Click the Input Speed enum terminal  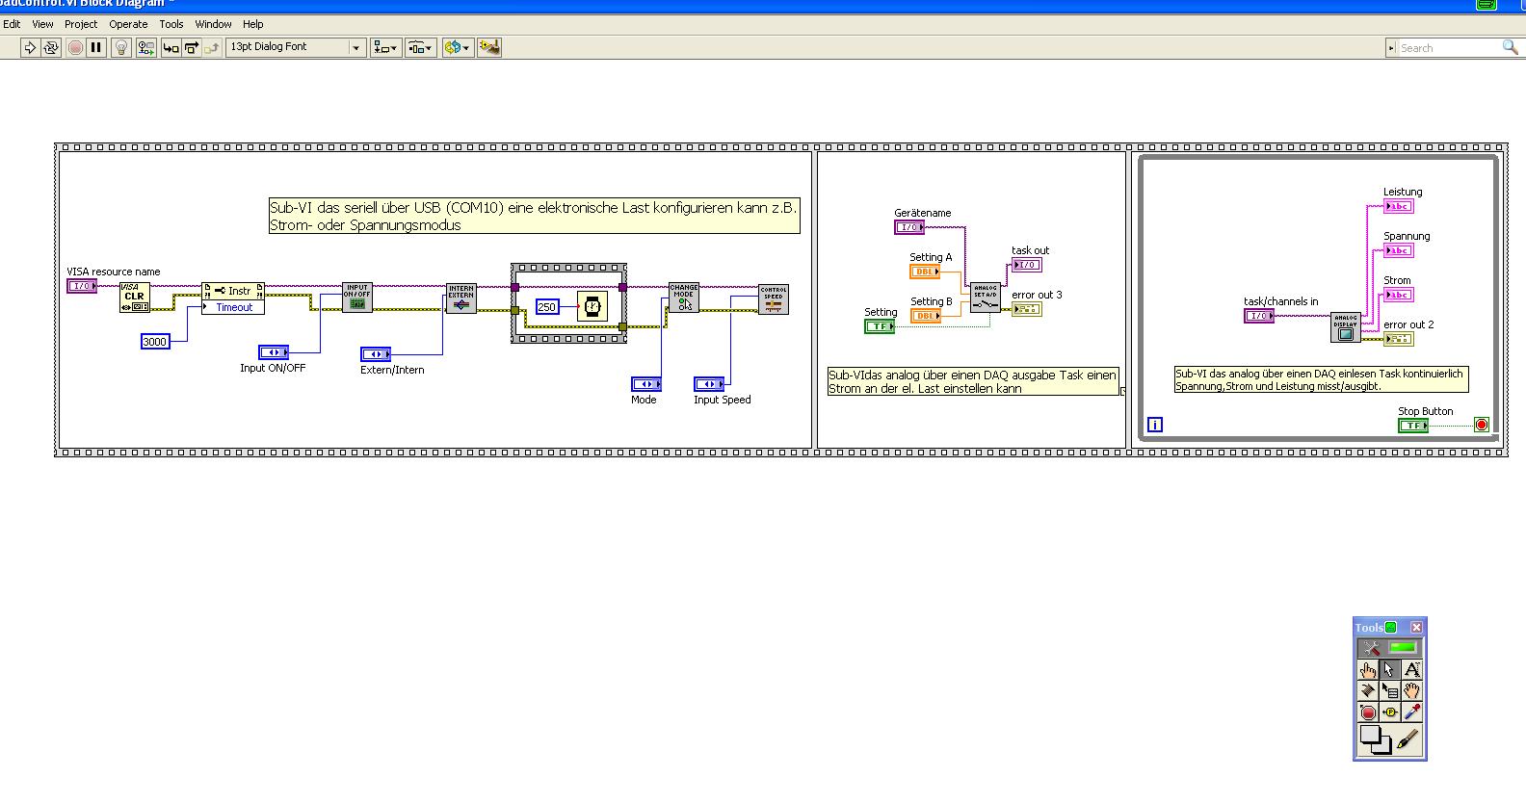(x=709, y=385)
